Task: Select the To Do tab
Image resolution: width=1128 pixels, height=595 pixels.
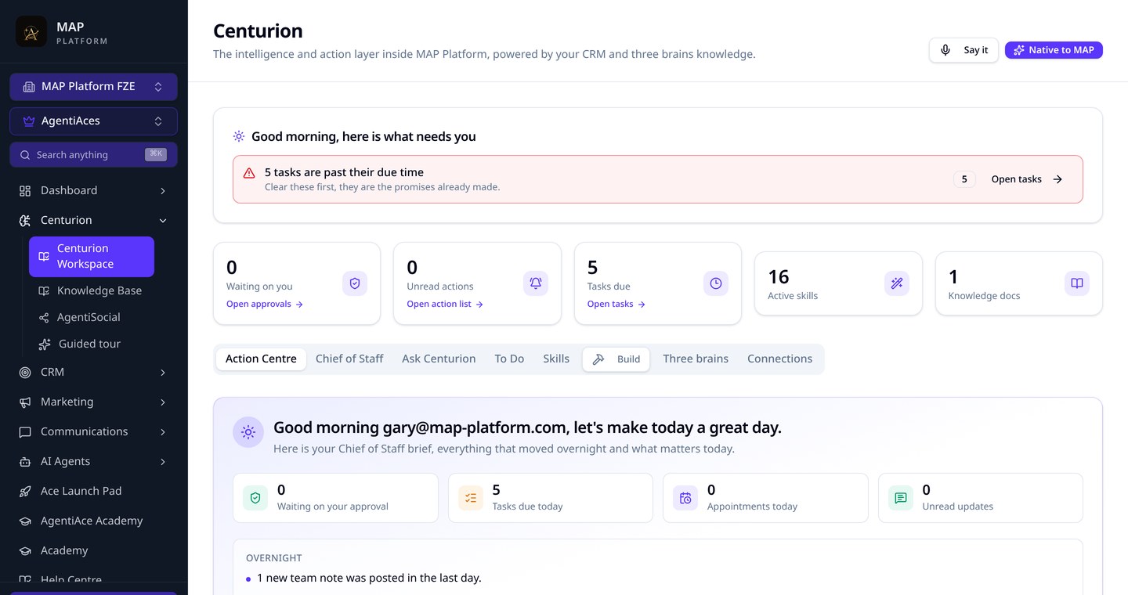Action: [509, 359]
